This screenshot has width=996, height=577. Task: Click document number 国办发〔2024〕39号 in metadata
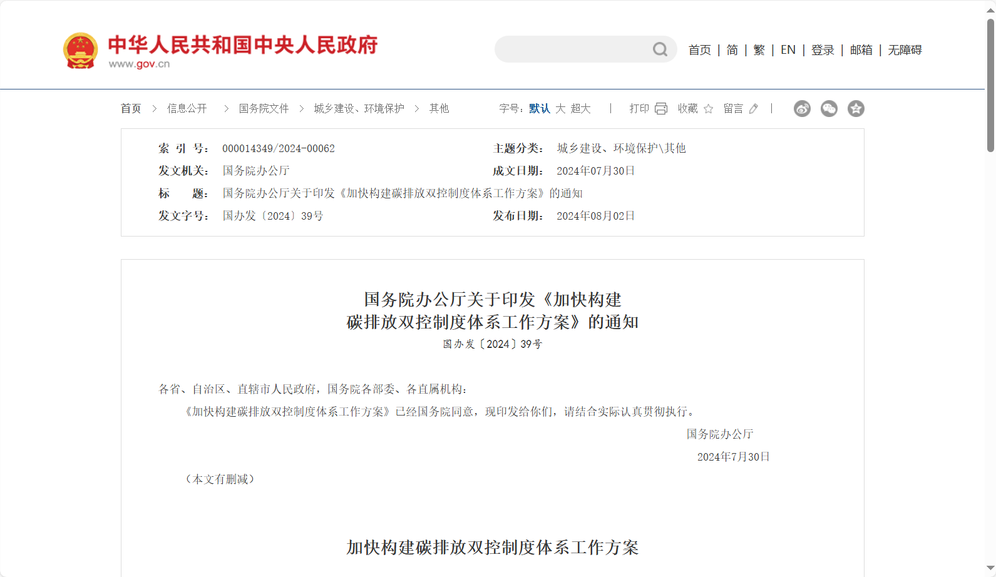coord(273,216)
